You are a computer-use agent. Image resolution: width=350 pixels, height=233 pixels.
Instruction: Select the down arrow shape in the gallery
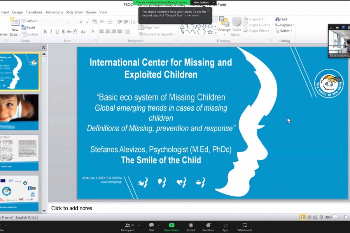pyautogui.click(x=204, y=26)
